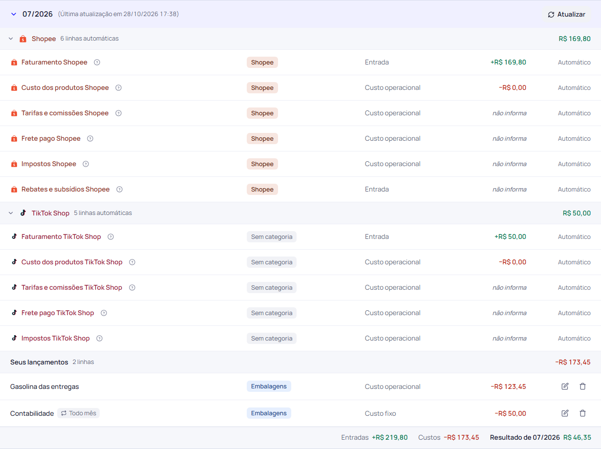Image resolution: width=601 pixels, height=449 pixels.
Task: Click the Atualizar button
Action: 566,14
